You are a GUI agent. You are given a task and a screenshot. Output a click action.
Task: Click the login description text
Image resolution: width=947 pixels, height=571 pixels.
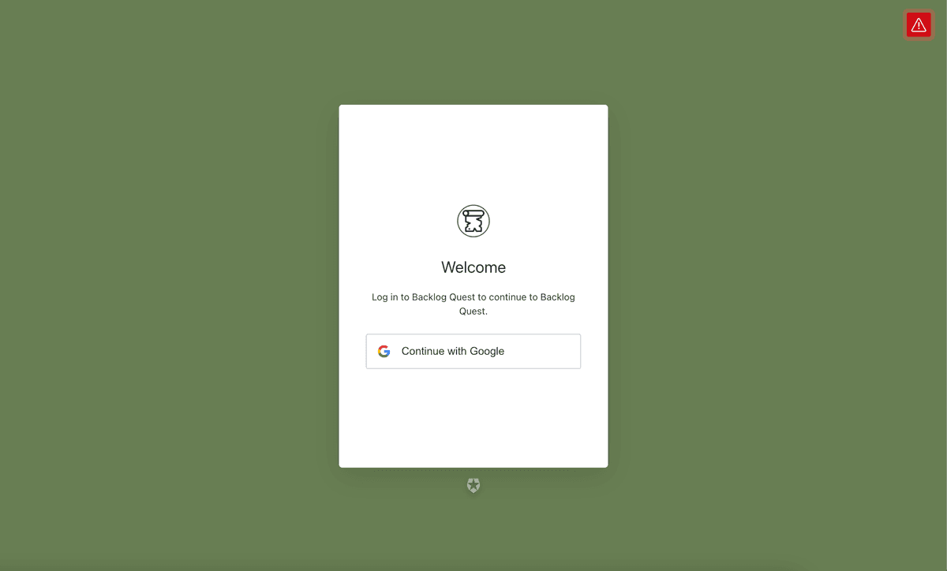point(473,304)
